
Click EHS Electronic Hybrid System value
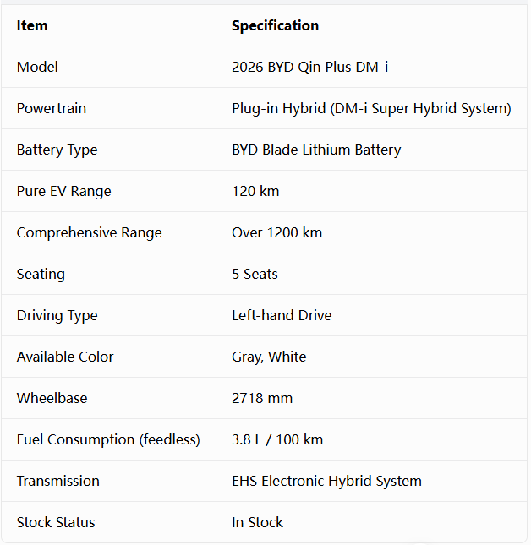[327, 482]
